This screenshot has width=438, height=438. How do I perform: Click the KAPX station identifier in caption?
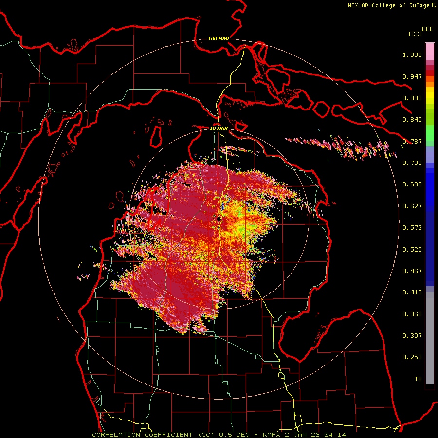[x=272, y=435]
